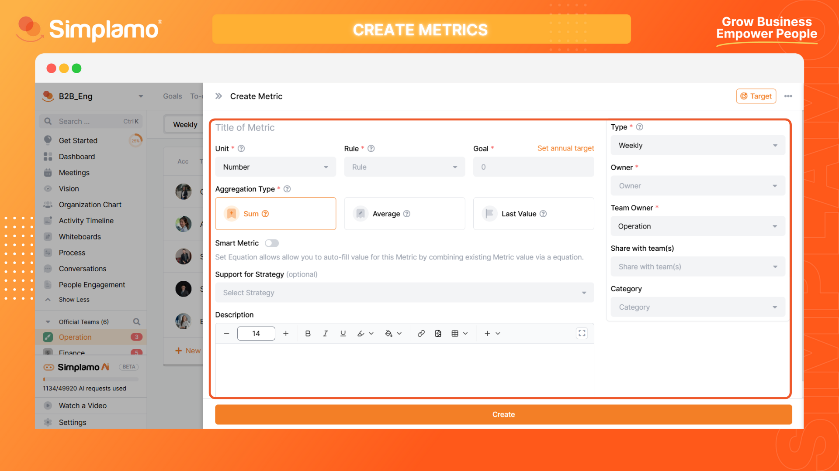
Task: Open the Type dropdown showing Weekly
Action: pos(698,146)
